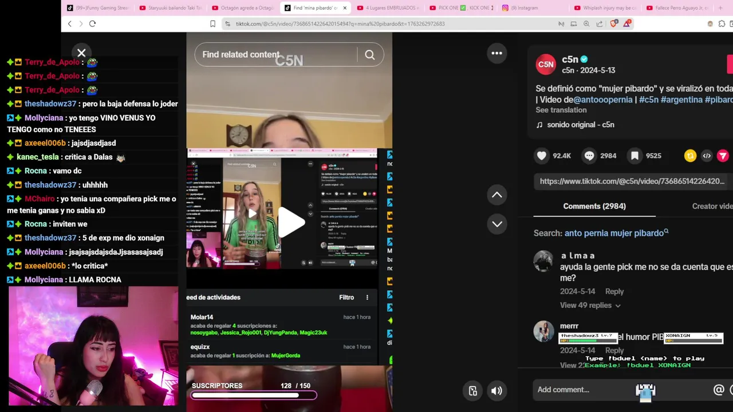Switch to the Instagram browser tab
Viewport: 733px width, 412px height.
click(533, 8)
